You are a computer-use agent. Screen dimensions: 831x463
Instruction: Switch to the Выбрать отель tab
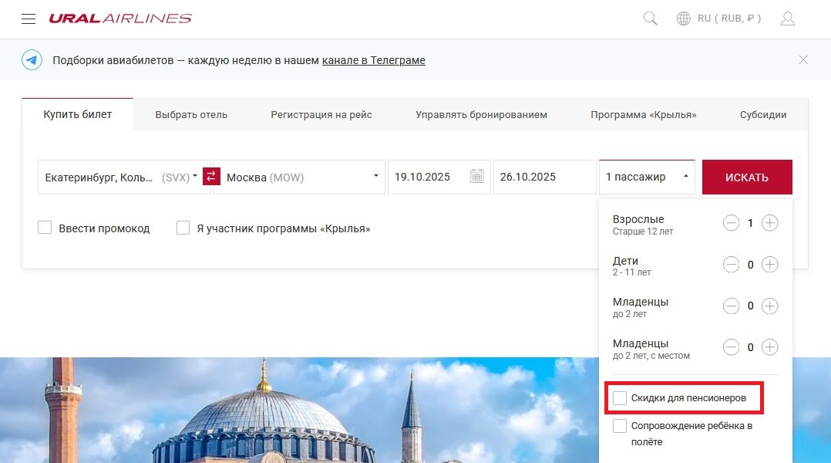point(191,115)
